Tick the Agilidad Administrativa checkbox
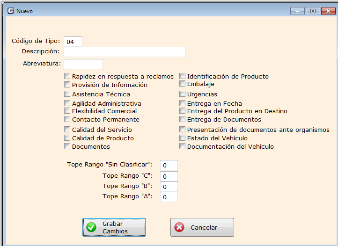The width and height of the screenshot is (338, 246). (x=67, y=103)
